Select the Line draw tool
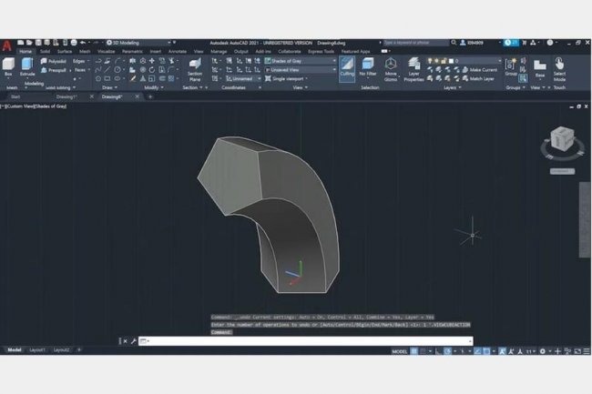 107,70
